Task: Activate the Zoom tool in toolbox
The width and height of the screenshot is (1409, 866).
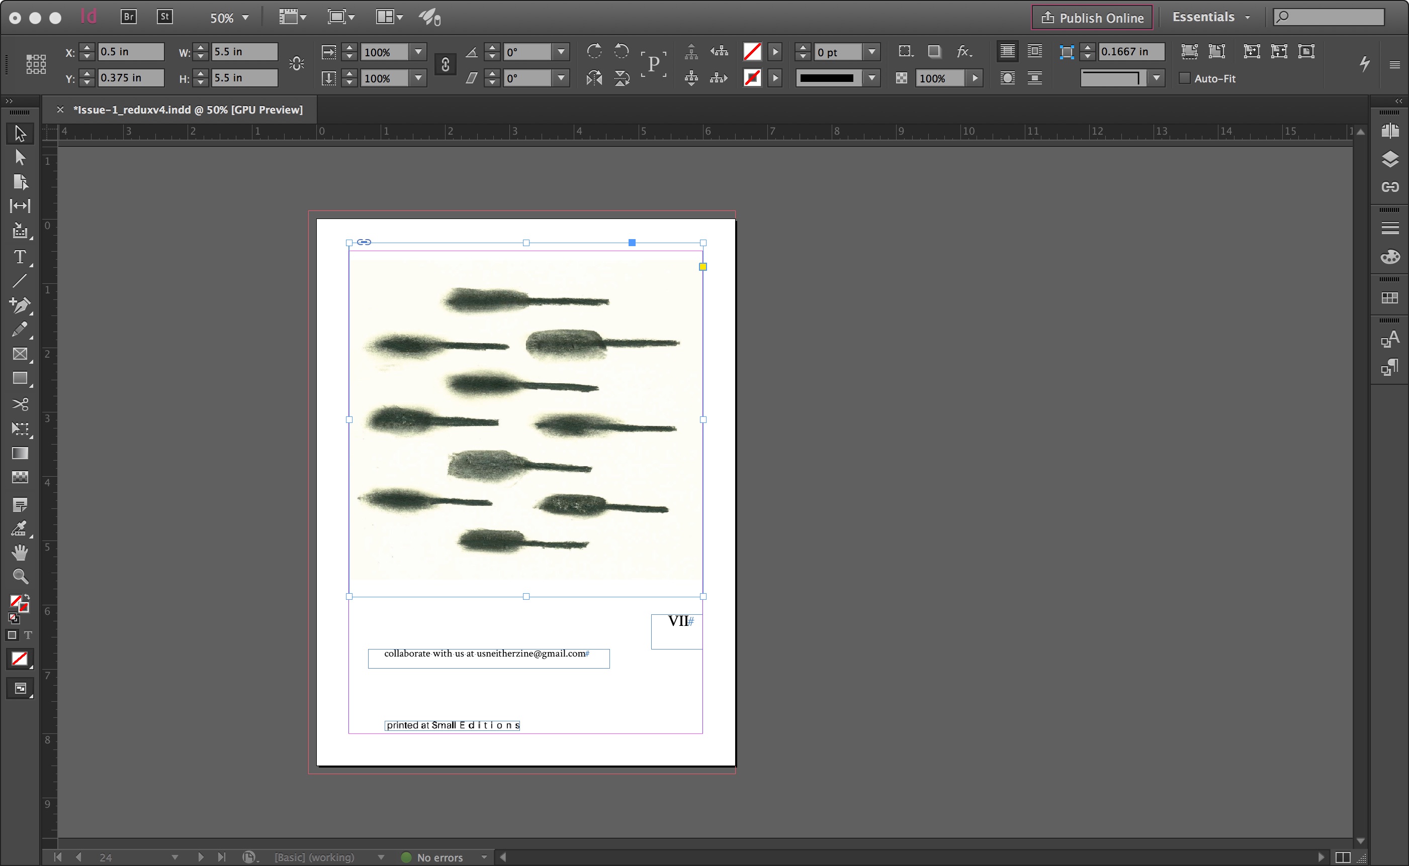Action: click(20, 576)
